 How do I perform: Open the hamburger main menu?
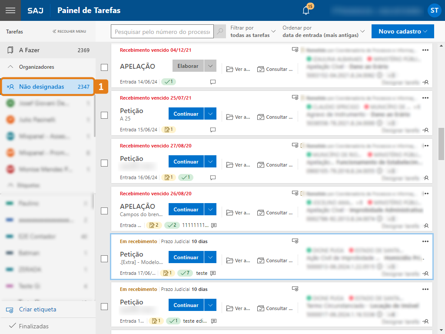[10, 10]
